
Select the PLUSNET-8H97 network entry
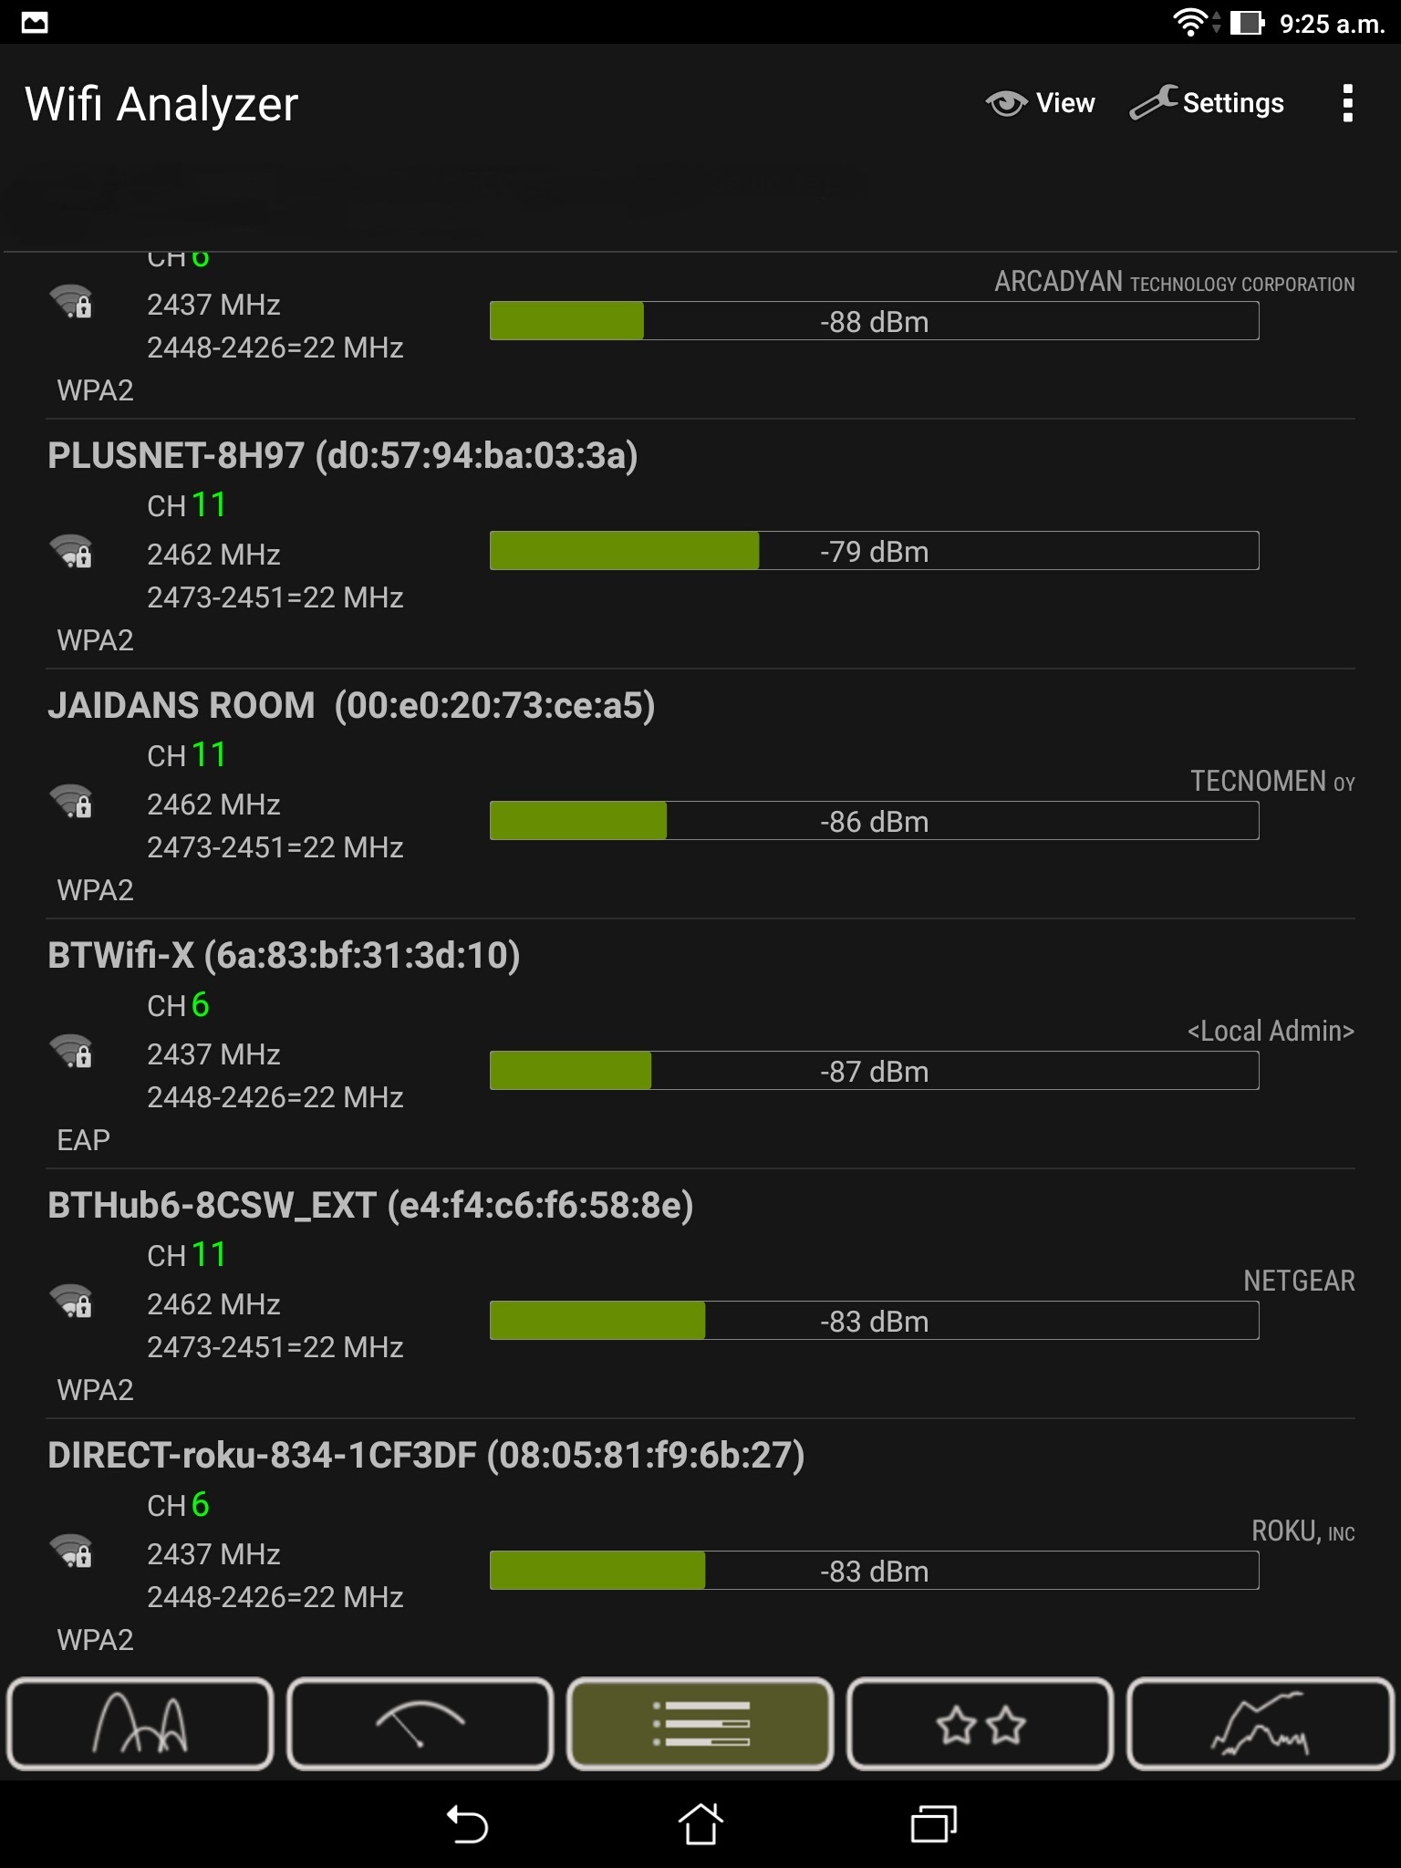(344, 457)
